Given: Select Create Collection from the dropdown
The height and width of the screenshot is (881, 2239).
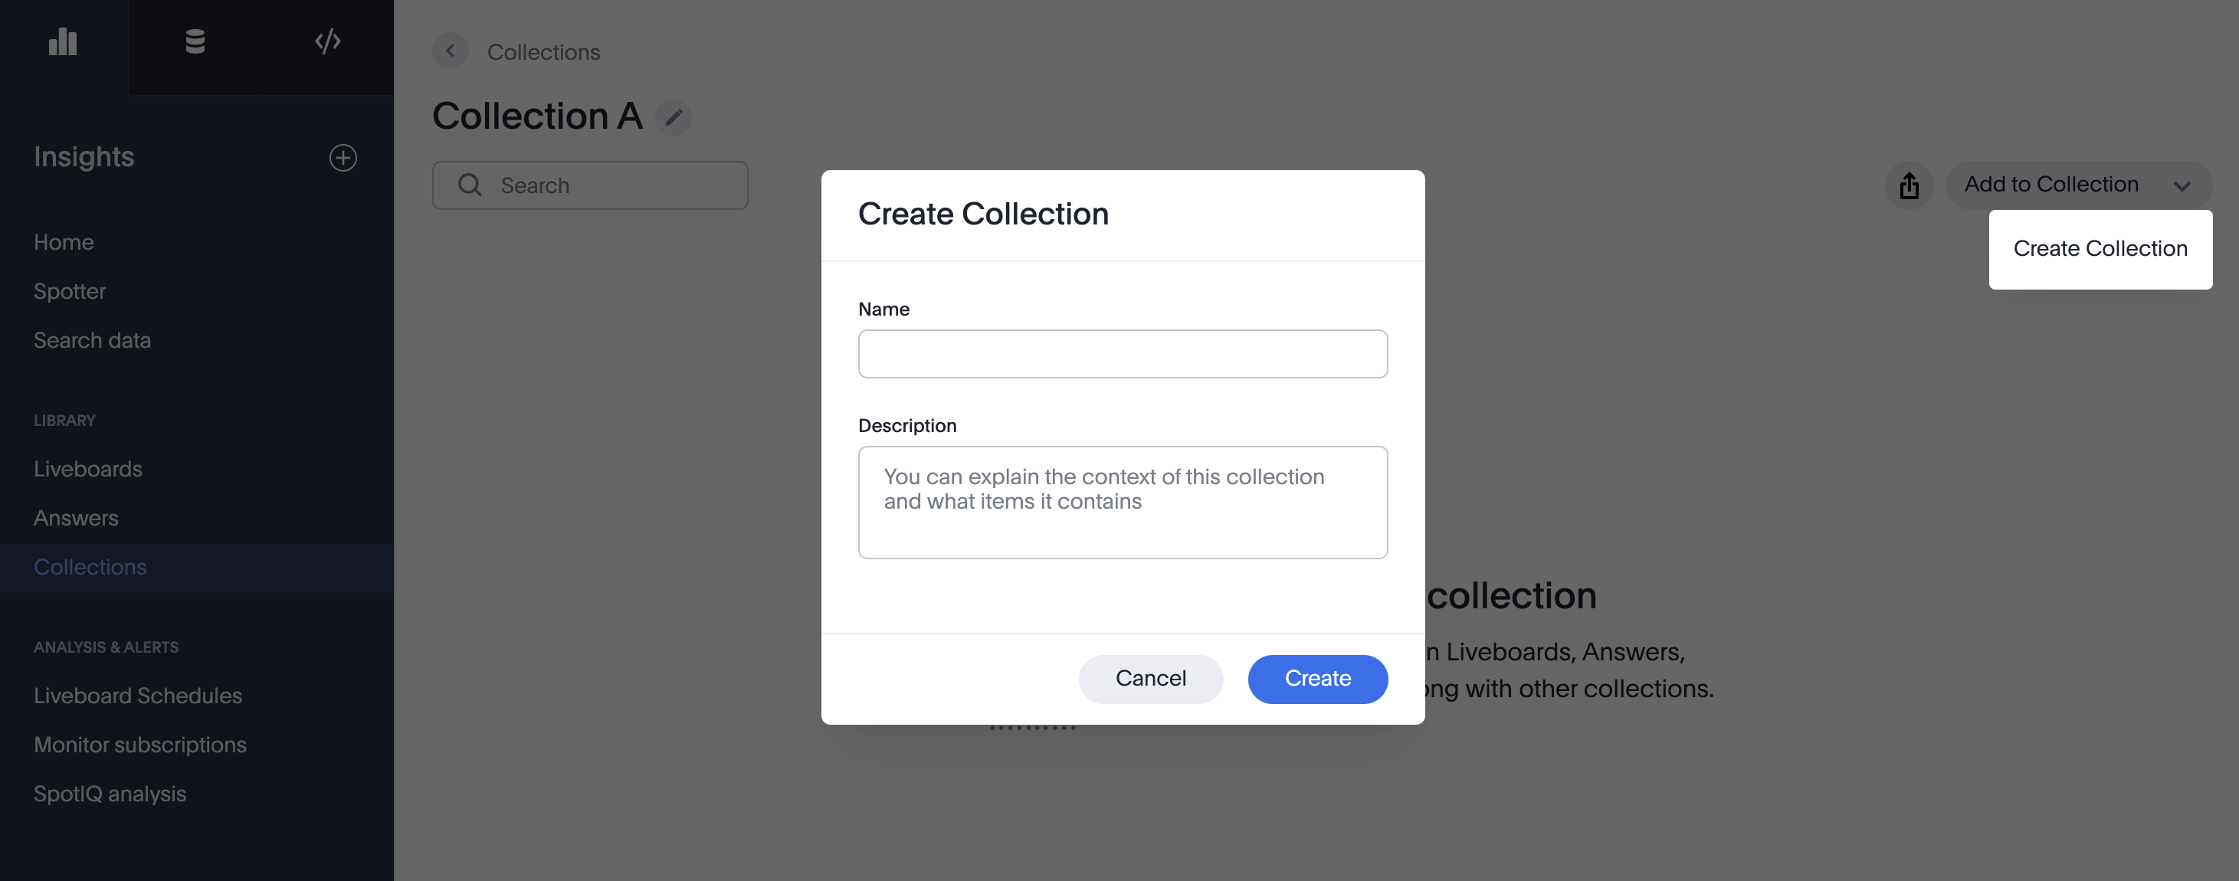Looking at the screenshot, I should pyautogui.click(x=2100, y=249).
